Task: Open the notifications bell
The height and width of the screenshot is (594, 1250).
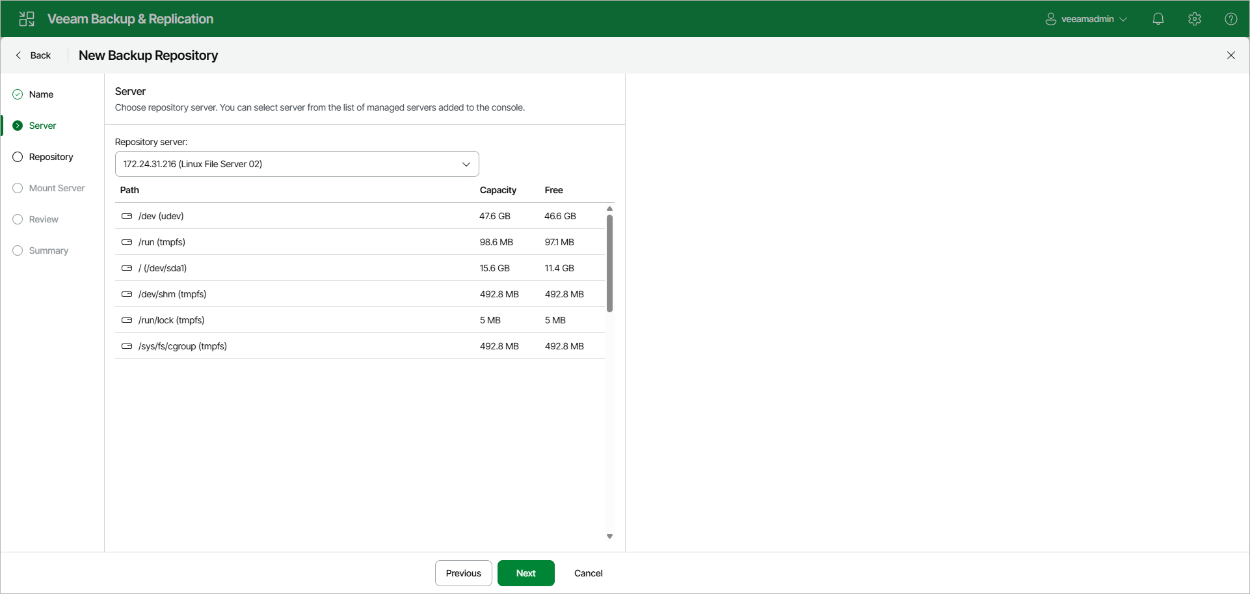Action: [x=1158, y=19]
